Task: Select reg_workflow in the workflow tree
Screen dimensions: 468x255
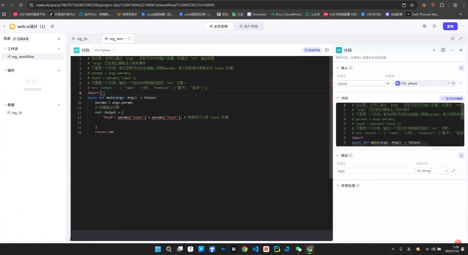Action: [23, 57]
